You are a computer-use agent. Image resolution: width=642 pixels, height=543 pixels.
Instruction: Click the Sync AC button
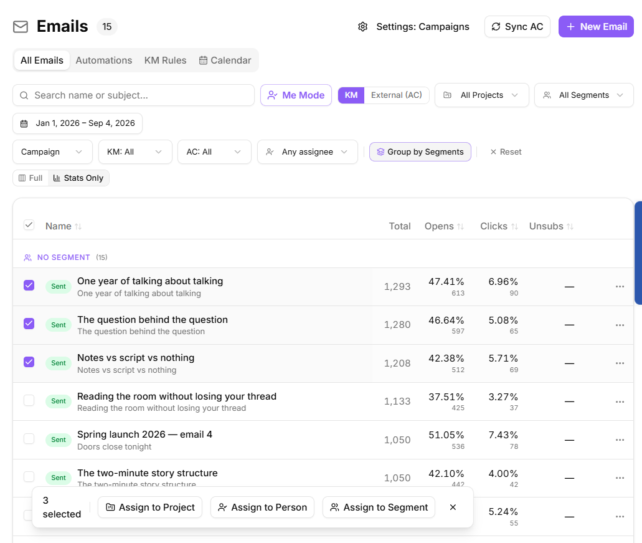(x=517, y=27)
